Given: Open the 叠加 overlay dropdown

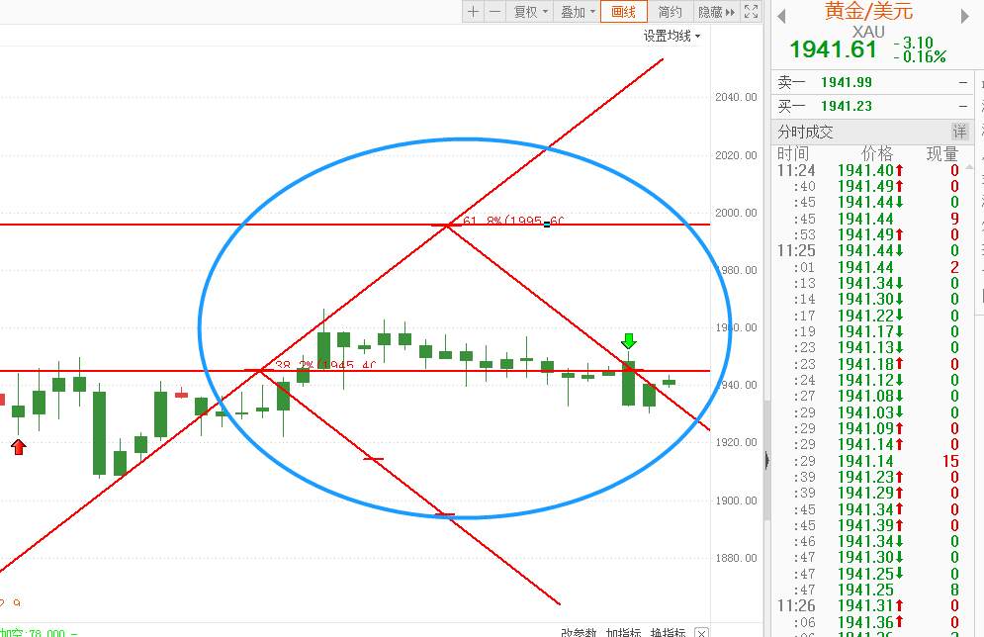Looking at the screenshot, I should [578, 12].
